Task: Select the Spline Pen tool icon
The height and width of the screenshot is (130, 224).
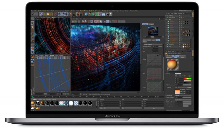Action: (89, 14)
